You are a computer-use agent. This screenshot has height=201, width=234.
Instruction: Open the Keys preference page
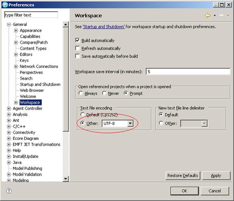point(24,60)
